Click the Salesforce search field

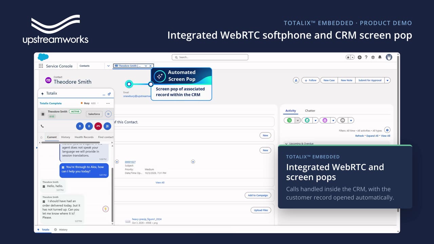210,57
